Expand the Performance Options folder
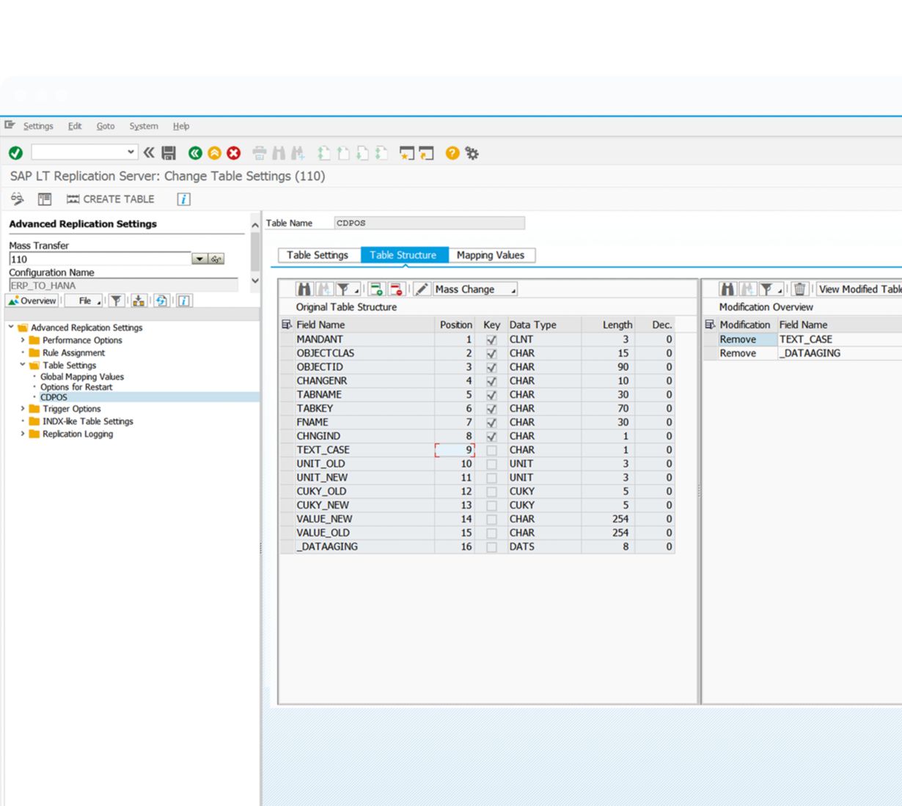Image resolution: width=902 pixels, height=806 pixels. [23, 341]
